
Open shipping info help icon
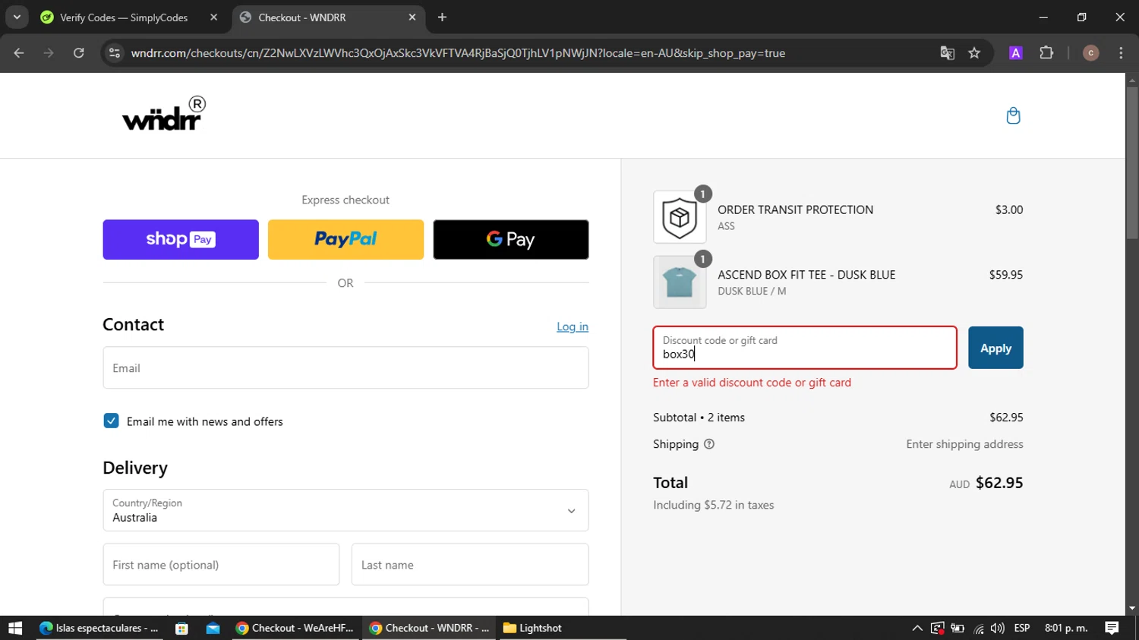[709, 444]
